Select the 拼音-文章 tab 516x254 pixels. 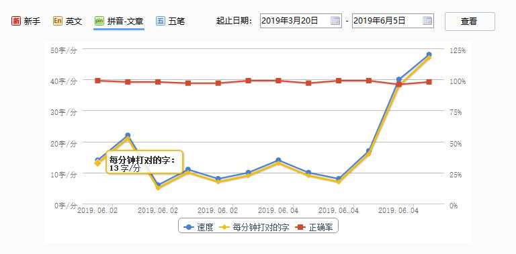[x=119, y=22]
